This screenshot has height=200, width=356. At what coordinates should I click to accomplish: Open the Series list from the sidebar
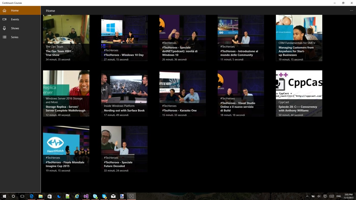tap(20, 37)
